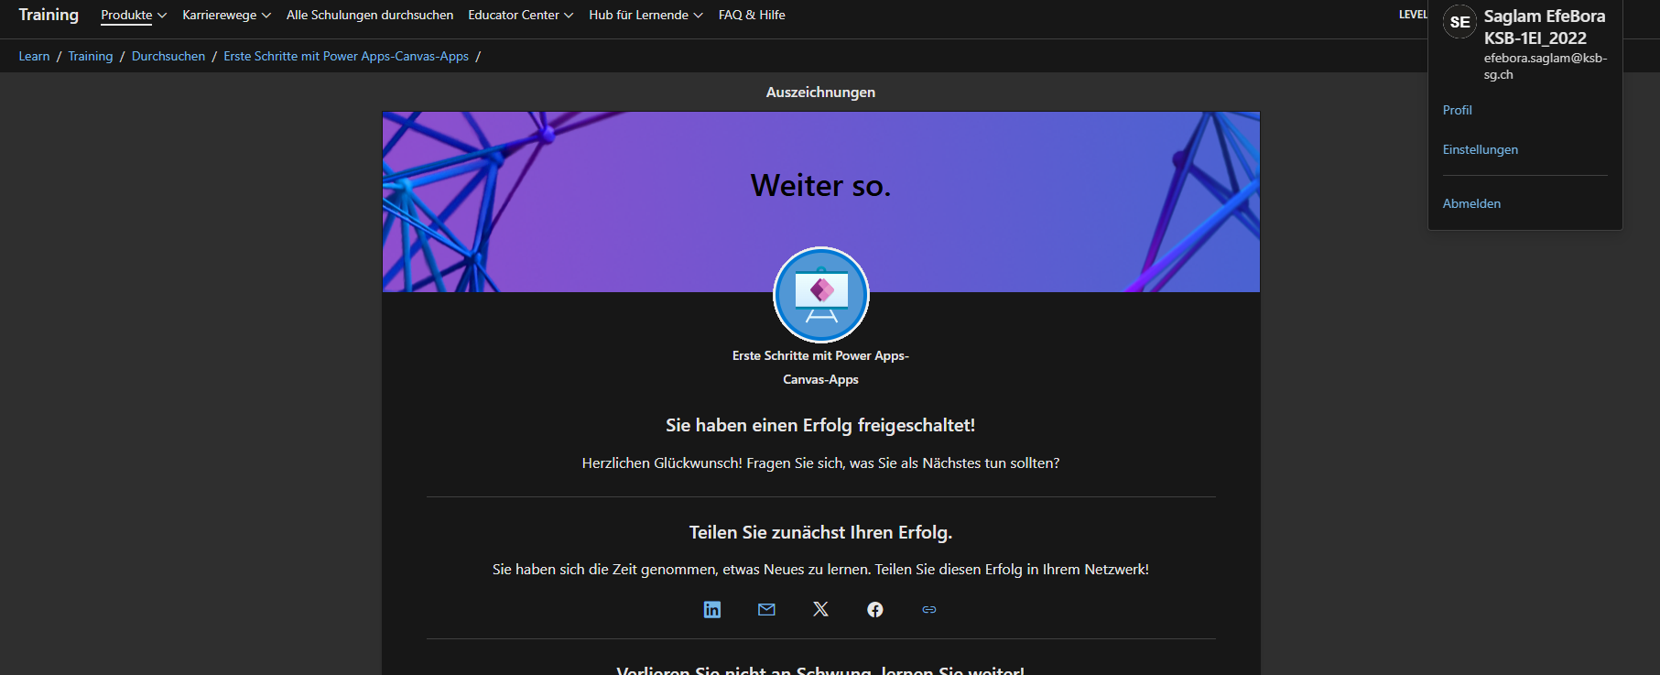Go to Profil in account menu
1660x675 pixels.
1457,110
